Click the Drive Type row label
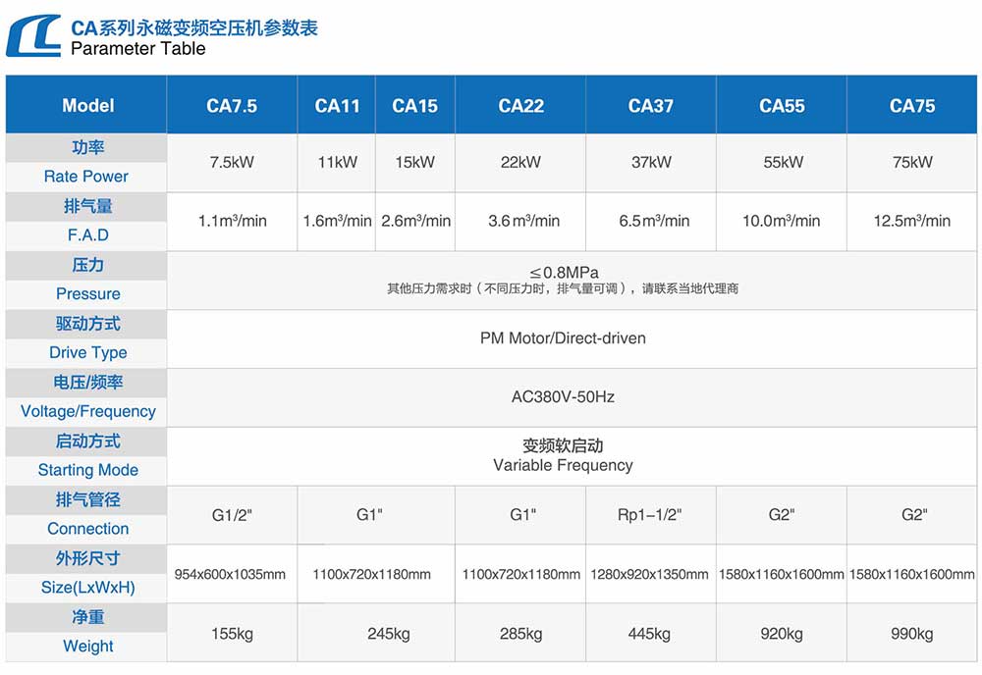 tap(87, 353)
